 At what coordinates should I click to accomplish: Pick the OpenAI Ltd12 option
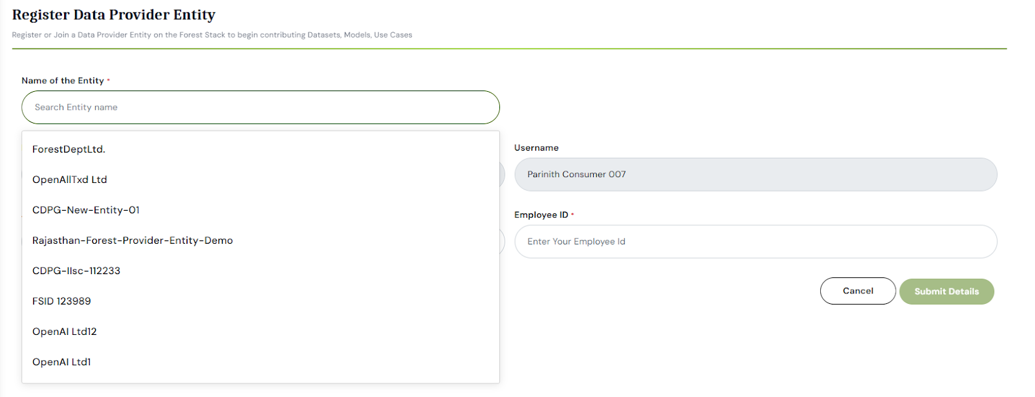(x=260, y=332)
